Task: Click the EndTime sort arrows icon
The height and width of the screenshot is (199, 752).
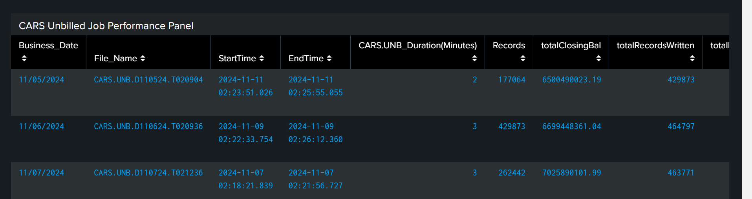Action: [329, 58]
